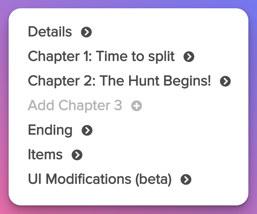The height and width of the screenshot is (214, 257).
Task: Select Chapter 2: The Hunt Begins! text
Action: [x=120, y=81]
